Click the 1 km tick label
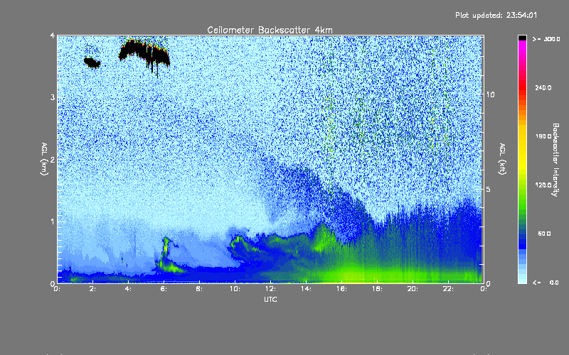The width and height of the screenshot is (569, 355). pos(53,222)
